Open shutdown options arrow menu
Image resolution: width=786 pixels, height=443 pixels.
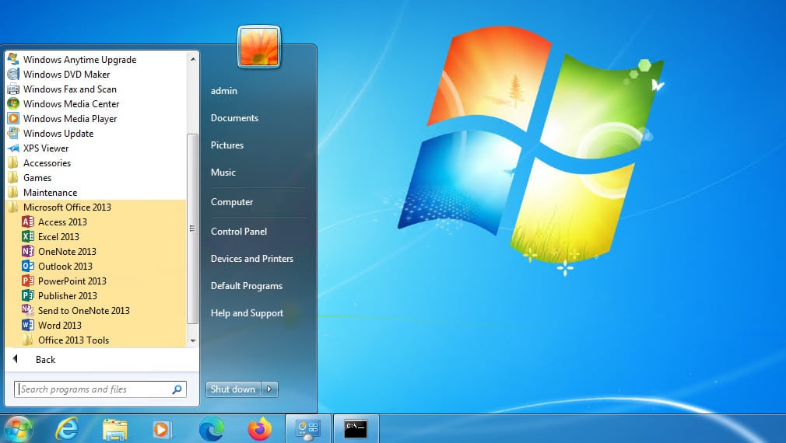point(269,389)
